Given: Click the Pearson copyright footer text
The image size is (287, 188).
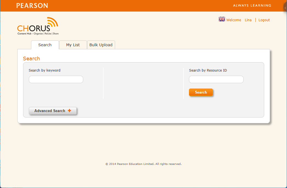Looking at the screenshot, I should click(143, 164).
